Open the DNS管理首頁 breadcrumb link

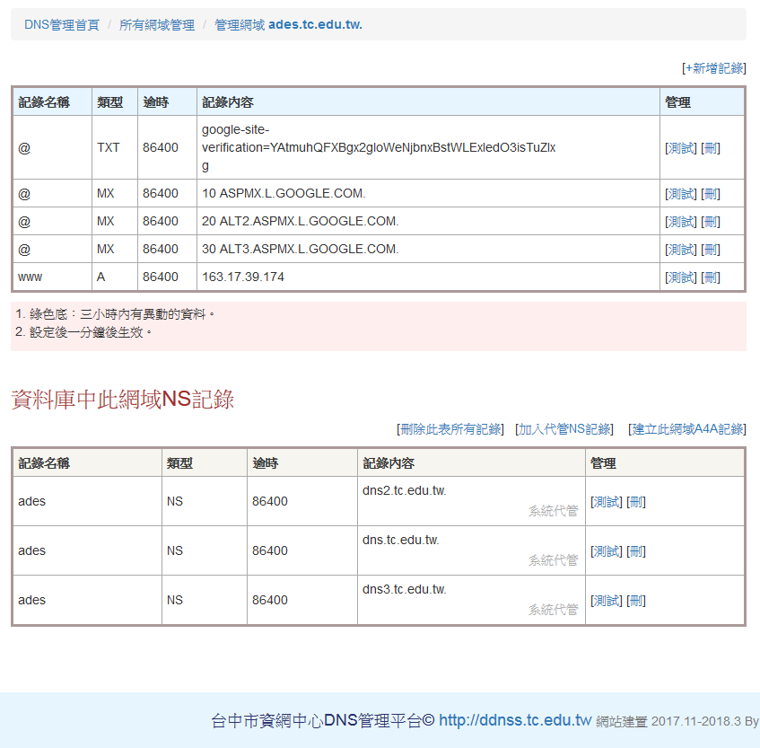tap(62, 25)
